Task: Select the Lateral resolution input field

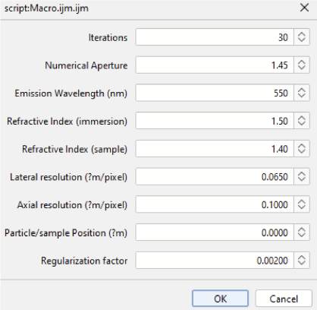Action: pos(215,176)
